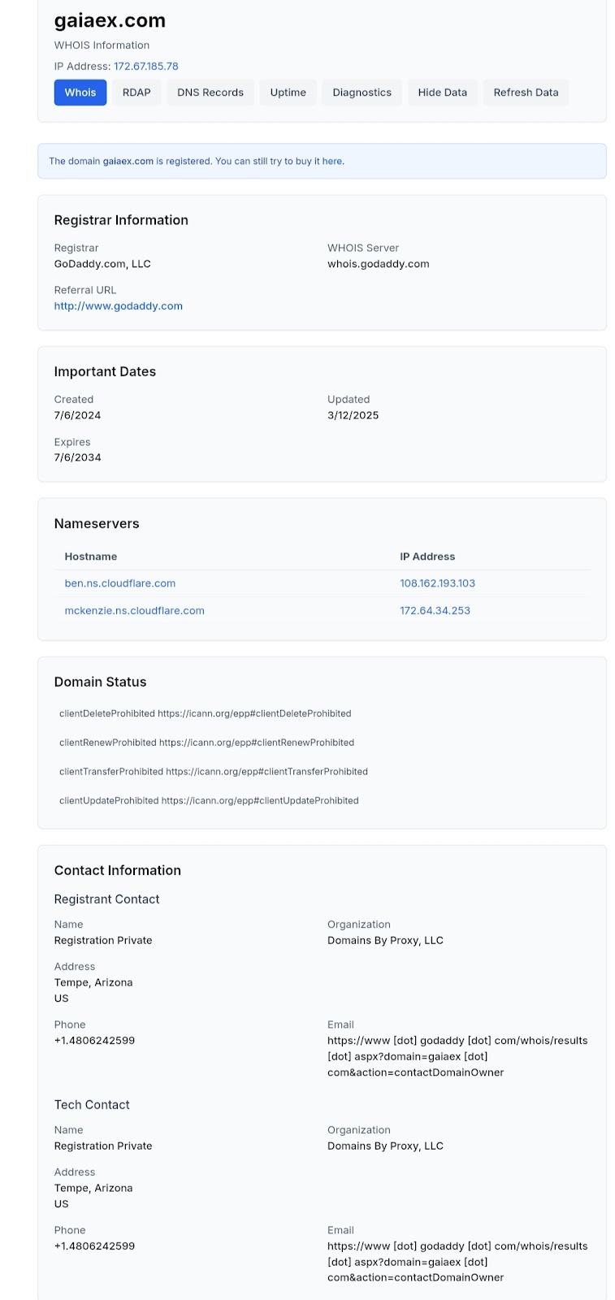Select the Whois tab
The width and height of the screenshot is (615, 1300).
(x=80, y=93)
